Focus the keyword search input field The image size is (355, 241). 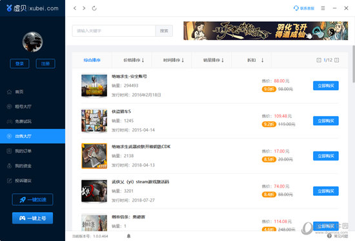(x=114, y=31)
